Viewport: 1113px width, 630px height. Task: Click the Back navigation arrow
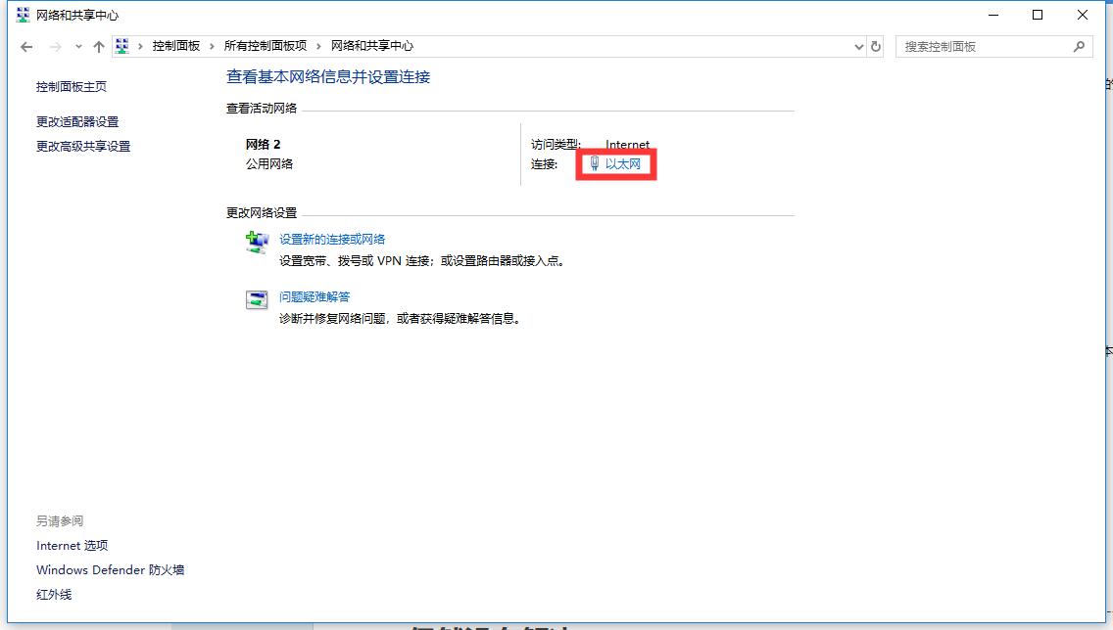point(26,47)
